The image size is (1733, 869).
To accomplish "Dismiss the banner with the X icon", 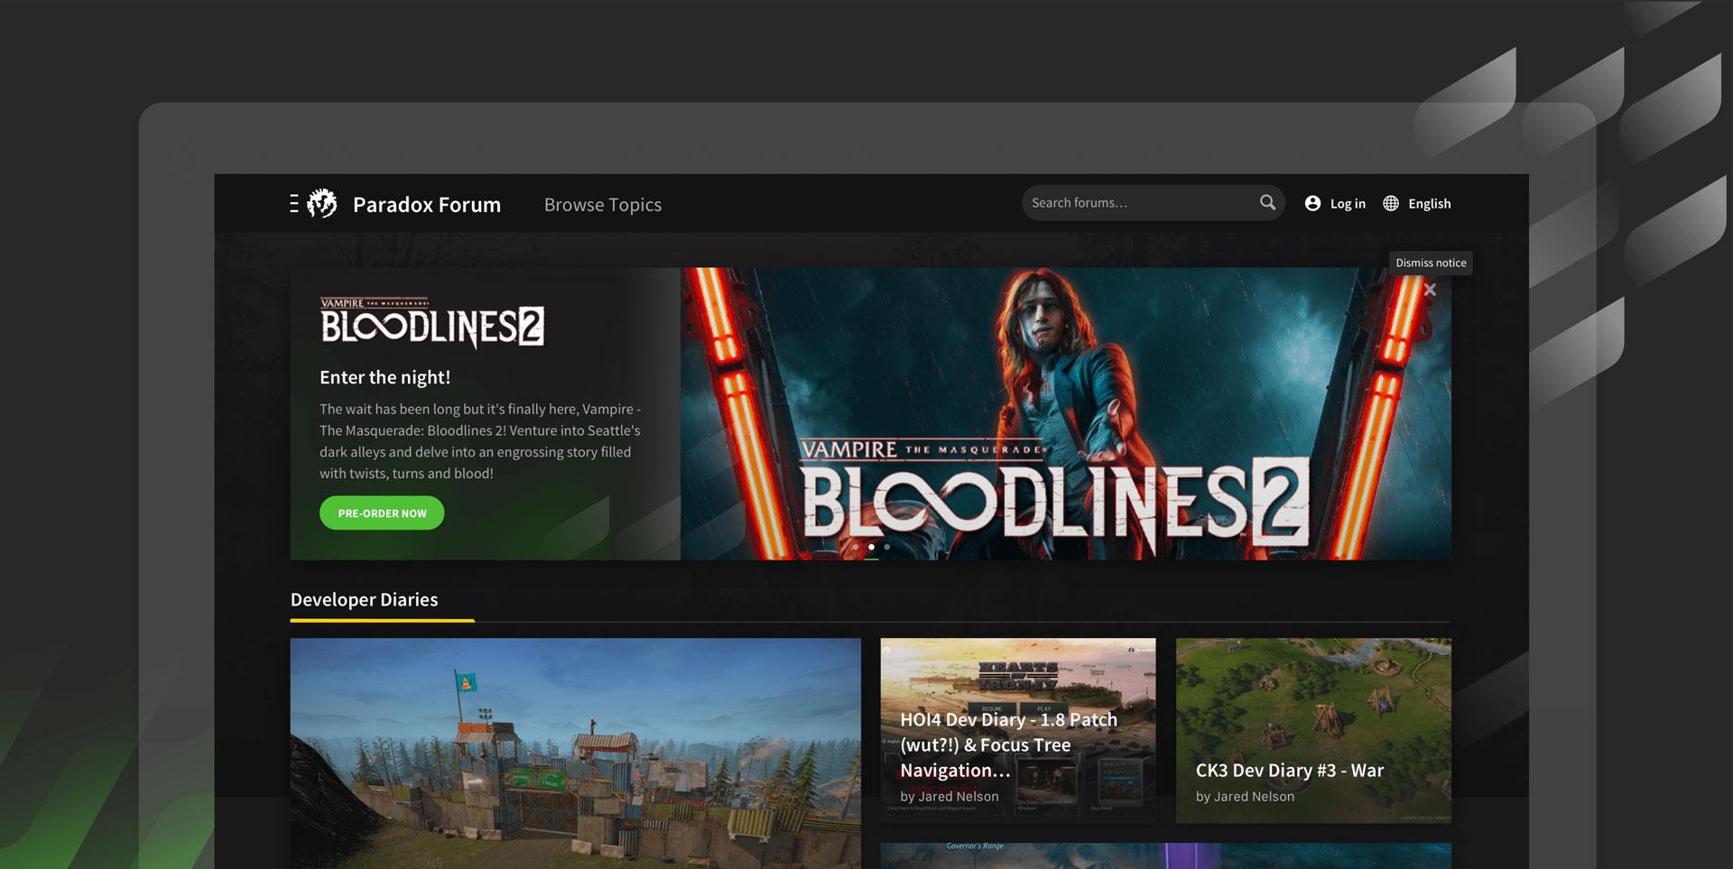I will 1430,290.
